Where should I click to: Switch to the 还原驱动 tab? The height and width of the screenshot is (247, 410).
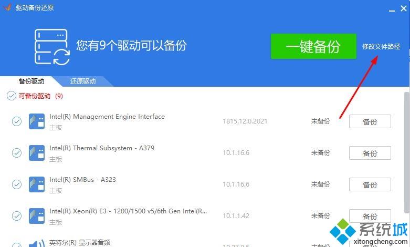point(83,81)
